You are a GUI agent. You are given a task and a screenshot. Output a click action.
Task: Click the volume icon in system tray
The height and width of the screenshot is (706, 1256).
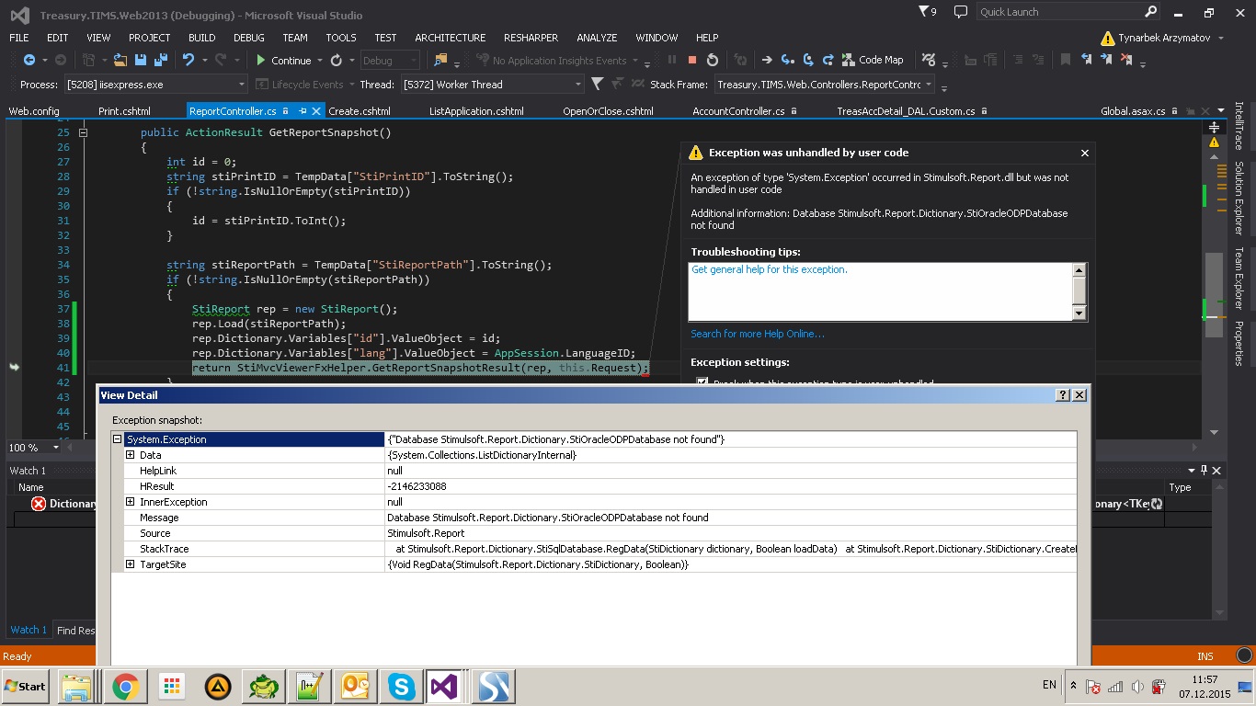pyautogui.click(x=1137, y=686)
